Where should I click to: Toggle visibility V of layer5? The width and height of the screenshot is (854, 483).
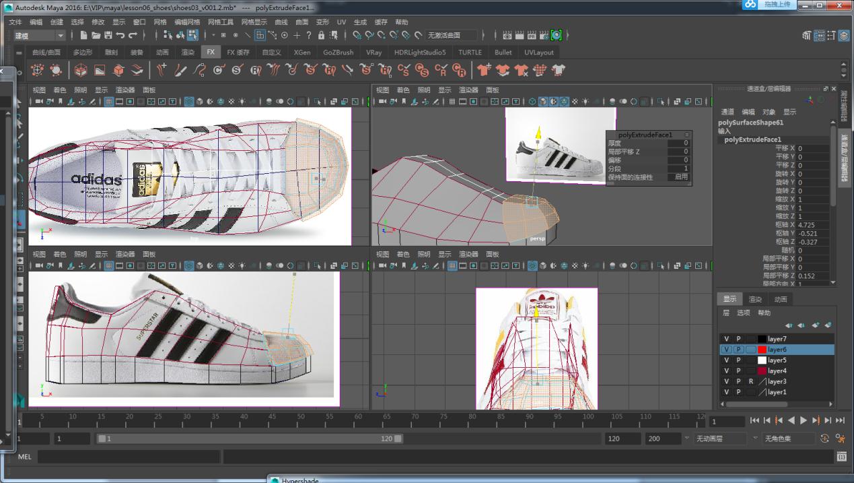(727, 360)
